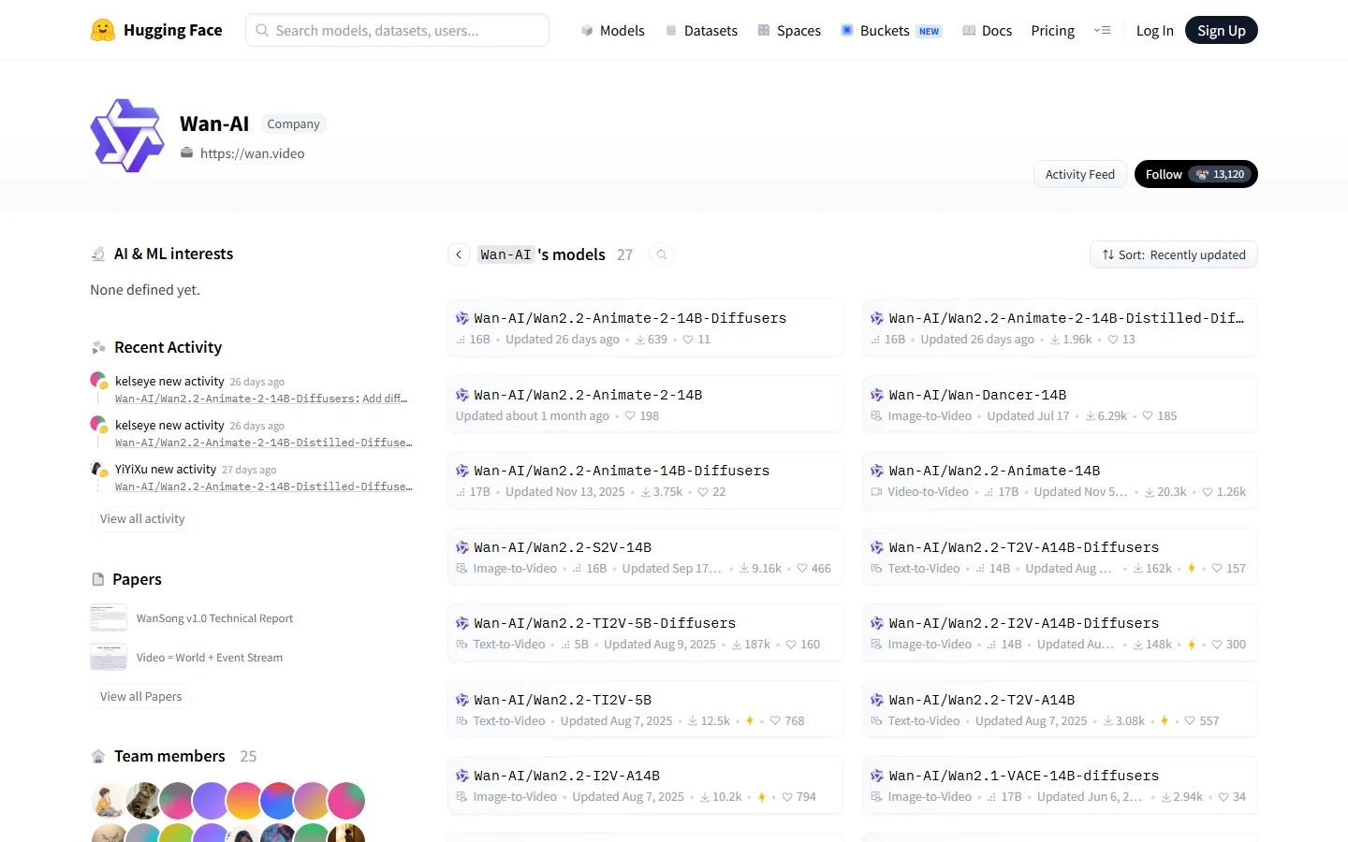The height and width of the screenshot is (842, 1348).
Task: Open WanSong v1.0 Technical Report paper
Action: 214,618
